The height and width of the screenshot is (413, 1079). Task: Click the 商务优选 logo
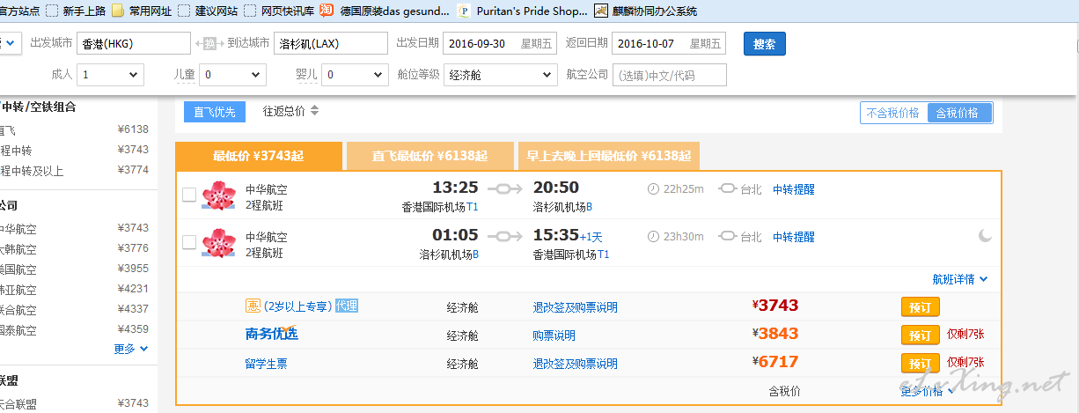pyautogui.click(x=271, y=334)
